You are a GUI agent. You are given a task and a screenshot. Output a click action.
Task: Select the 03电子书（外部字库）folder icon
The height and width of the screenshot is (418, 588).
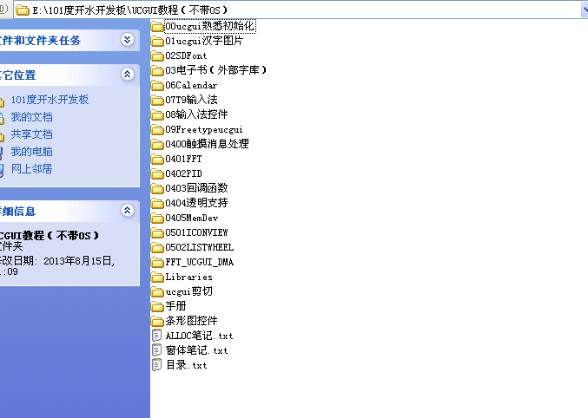pos(157,70)
